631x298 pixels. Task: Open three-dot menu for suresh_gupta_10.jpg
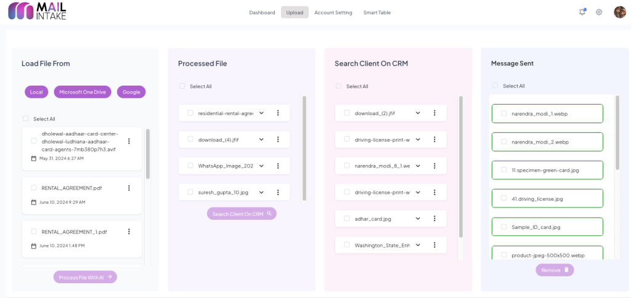pos(278,192)
